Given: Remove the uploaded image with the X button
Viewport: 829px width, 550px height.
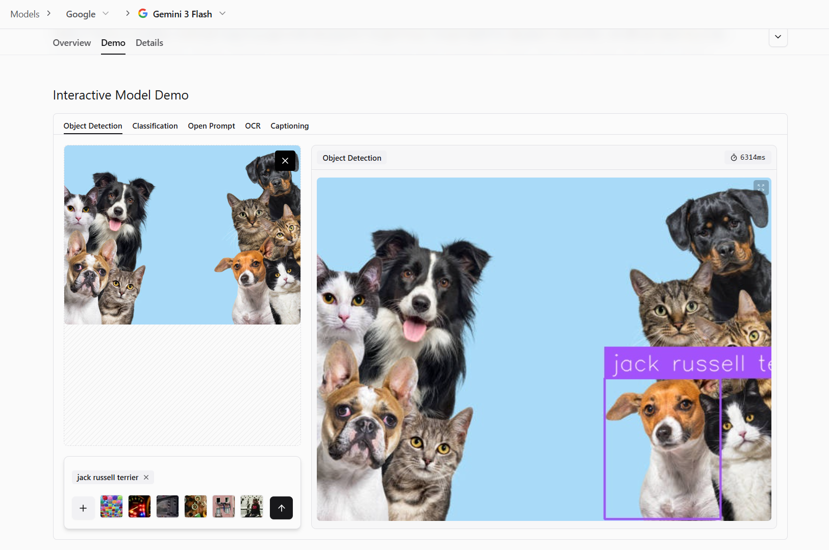Looking at the screenshot, I should pyautogui.click(x=285, y=161).
